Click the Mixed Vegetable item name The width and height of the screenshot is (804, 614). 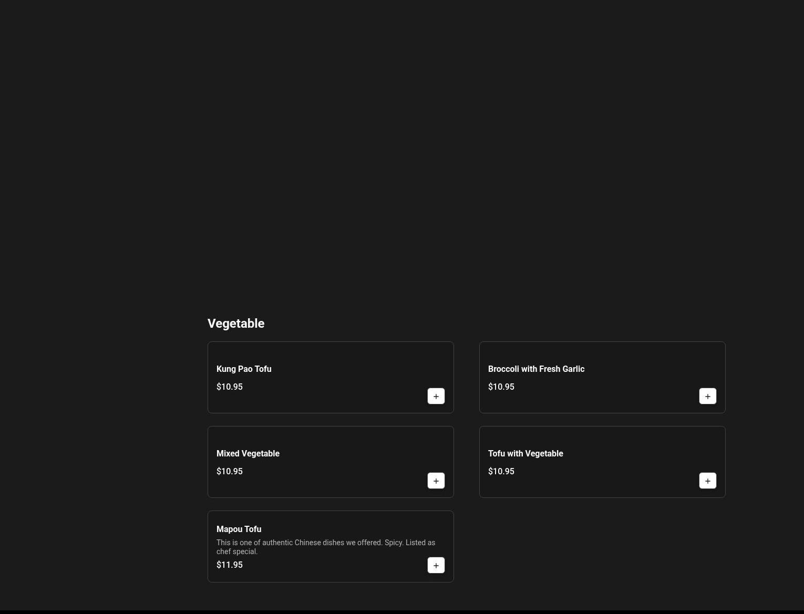(x=248, y=453)
